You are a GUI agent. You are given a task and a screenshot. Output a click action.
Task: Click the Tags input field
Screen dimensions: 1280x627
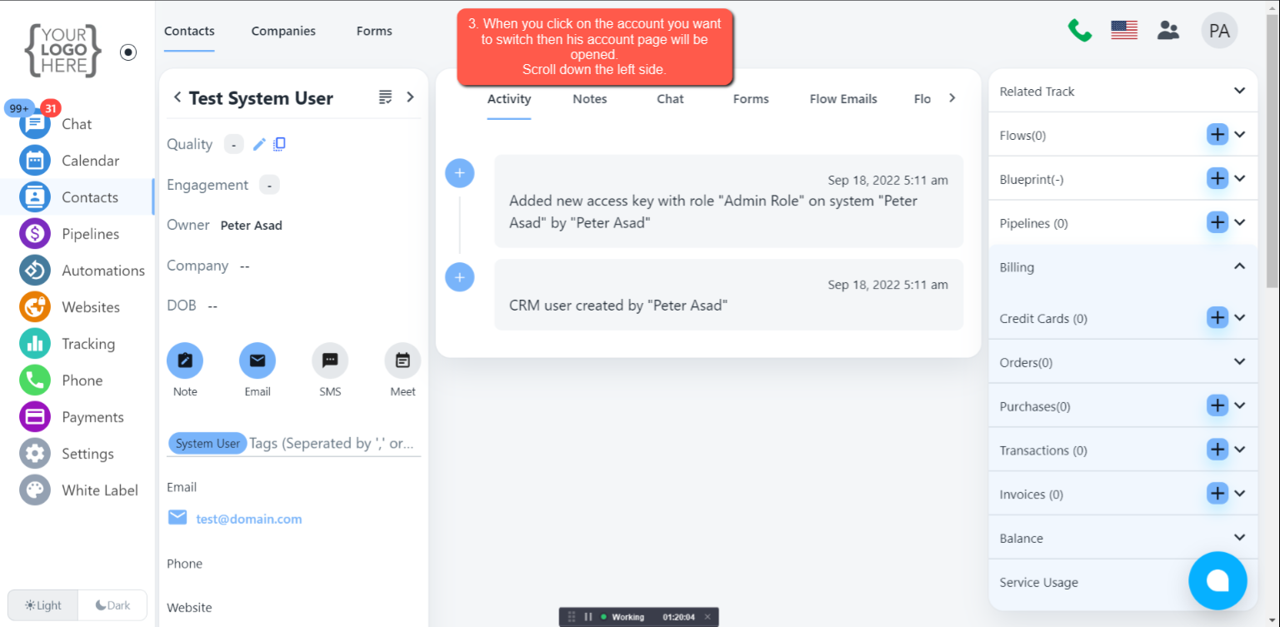[x=333, y=443]
